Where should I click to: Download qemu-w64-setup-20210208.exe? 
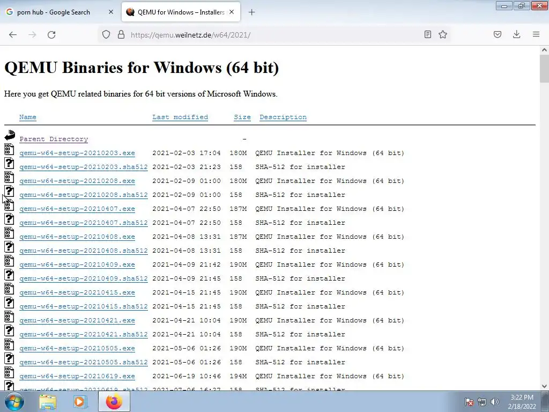click(77, 181)
